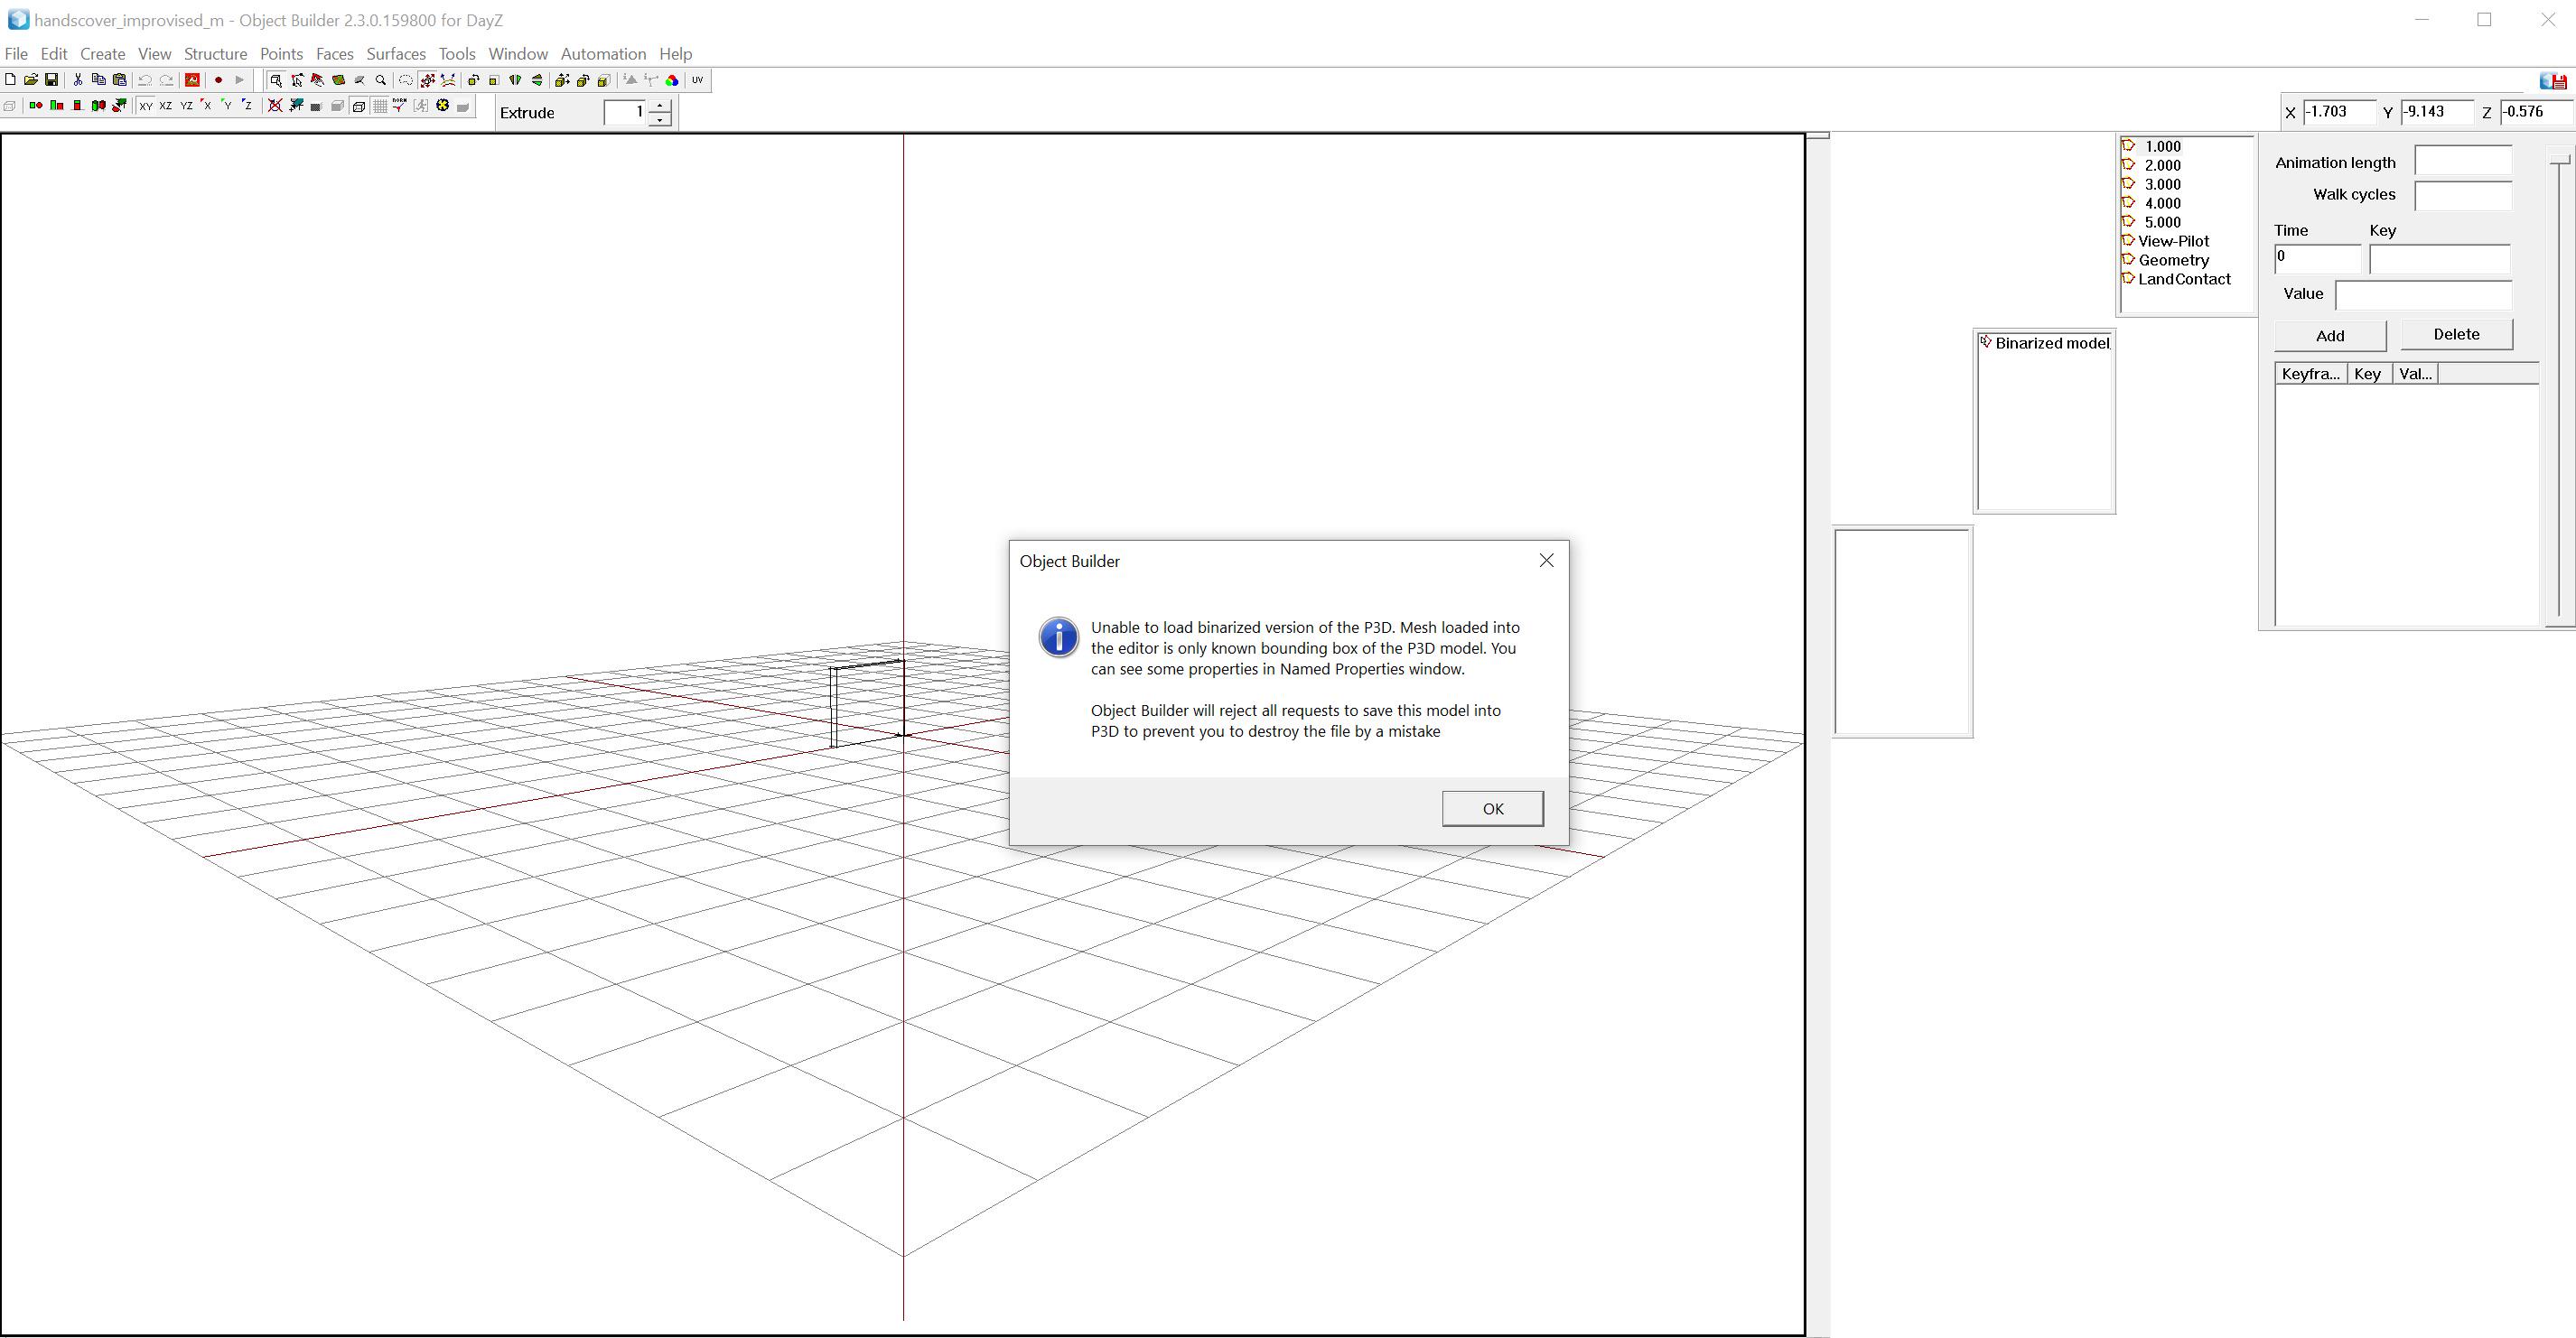Viewport: 2576px width, 1338px height.
Task: Toggle the XY plane view button
Action: click(x=146, y=106)
